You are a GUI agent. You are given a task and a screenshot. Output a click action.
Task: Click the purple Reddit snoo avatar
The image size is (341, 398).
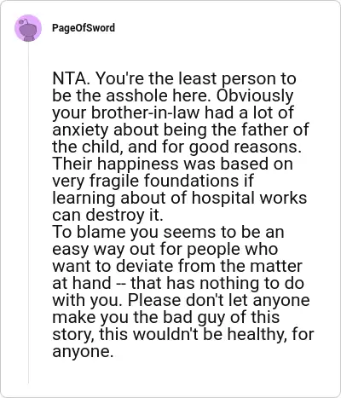(x=28, y=28)
